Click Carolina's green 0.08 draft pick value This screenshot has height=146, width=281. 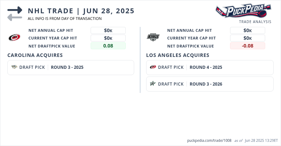pyautogui.click(x=108, y=46)
